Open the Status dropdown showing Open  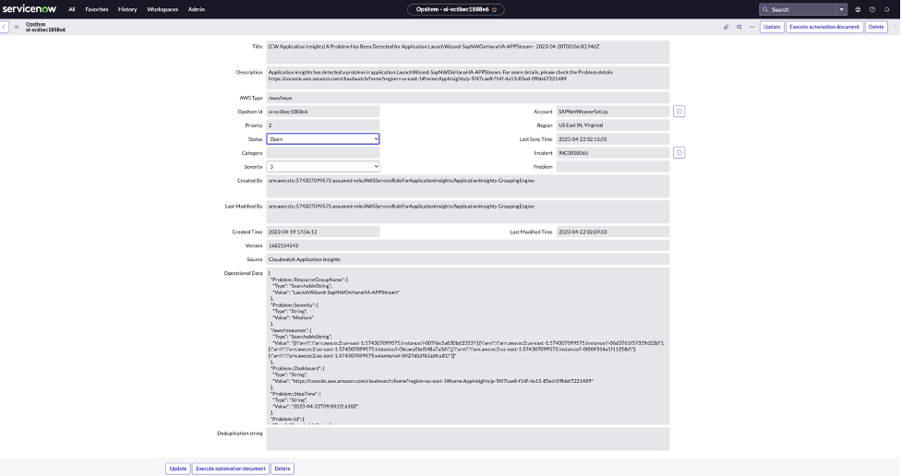(323, 139)
